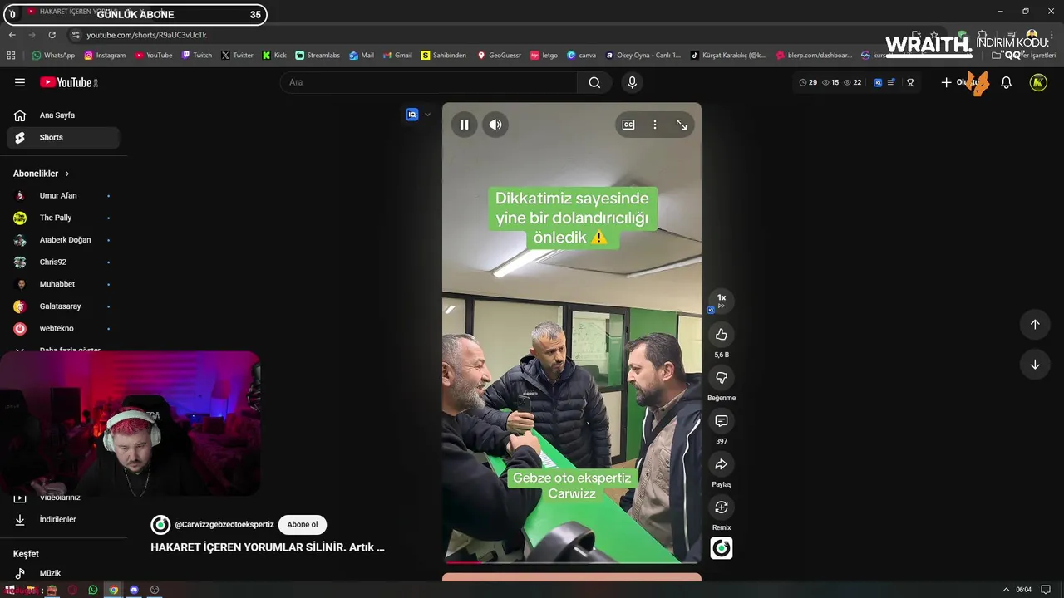Click the 06:04 taskbar clock
1064x598 pixels.
tap(1023, 590)
